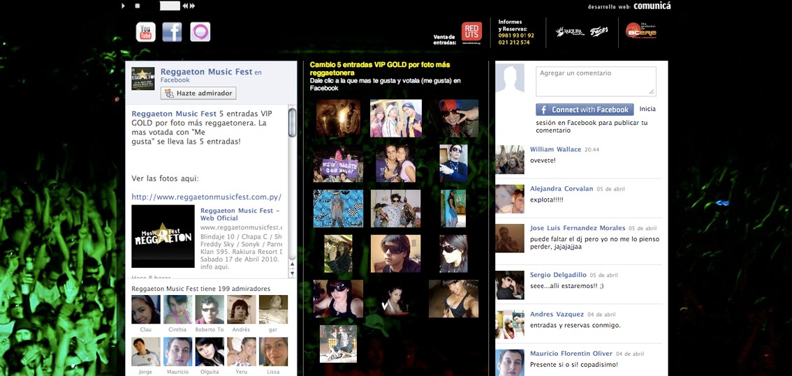This screenshot has height=376, width=792.
Task: Open contest photo of guy in red cap
Action: point(453,118)
